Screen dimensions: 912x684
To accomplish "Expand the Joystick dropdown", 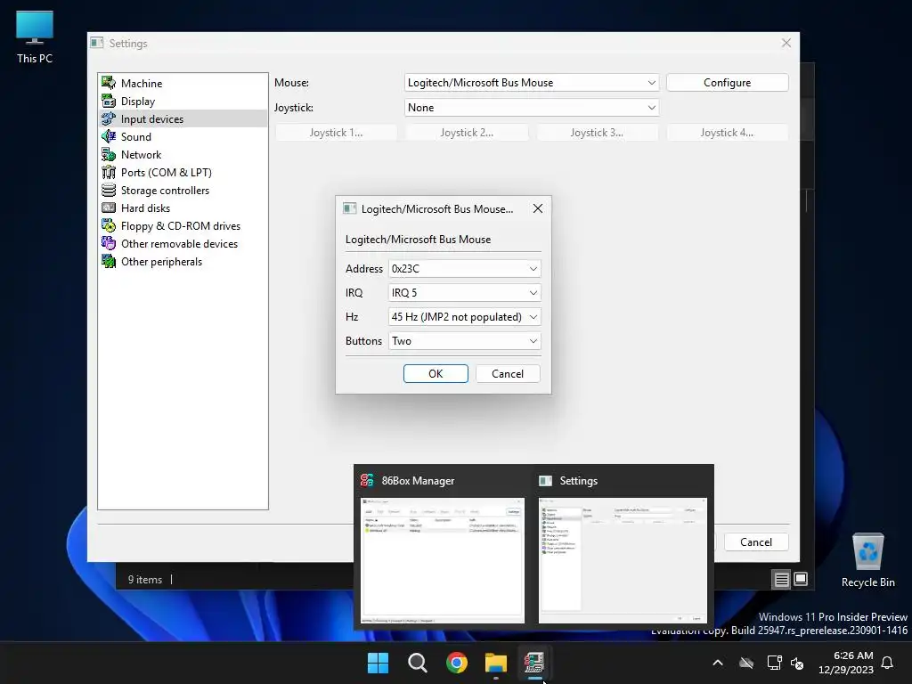I will 532,108.
